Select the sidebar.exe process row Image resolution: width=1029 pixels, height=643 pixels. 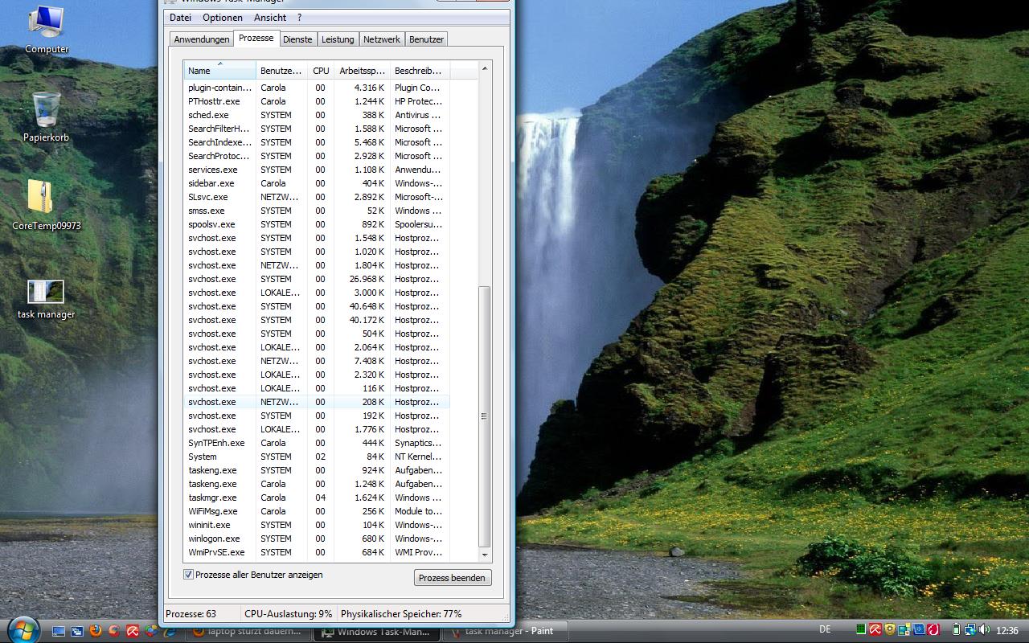(316, 183)
